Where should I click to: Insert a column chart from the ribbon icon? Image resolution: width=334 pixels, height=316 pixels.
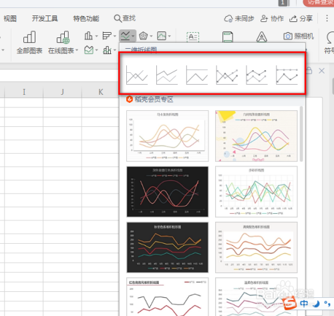coord(88,35)
